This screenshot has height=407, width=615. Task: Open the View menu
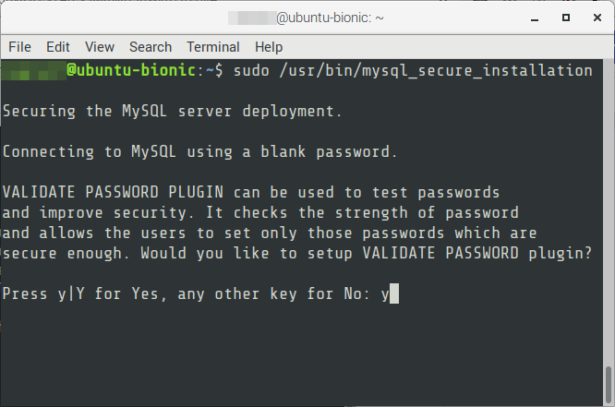pos(100,47)
